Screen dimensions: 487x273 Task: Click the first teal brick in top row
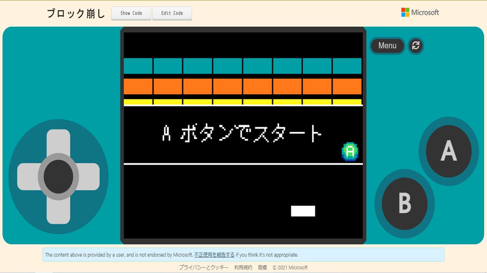click(x=138, y=66)
